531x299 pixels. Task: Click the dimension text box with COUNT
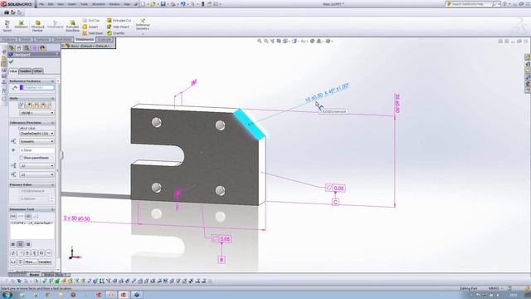[32, 230]
